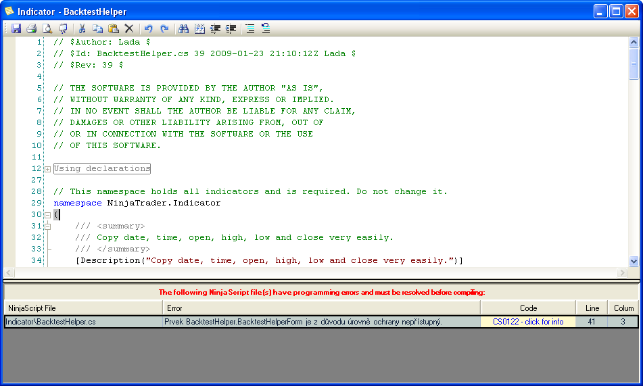Collapse the namespace block at line 30

(47, 215)
